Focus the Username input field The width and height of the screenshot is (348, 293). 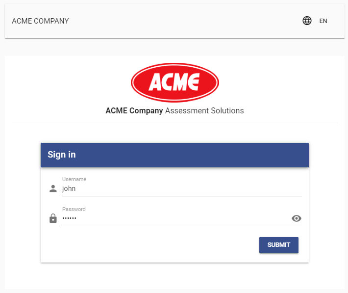182,188
